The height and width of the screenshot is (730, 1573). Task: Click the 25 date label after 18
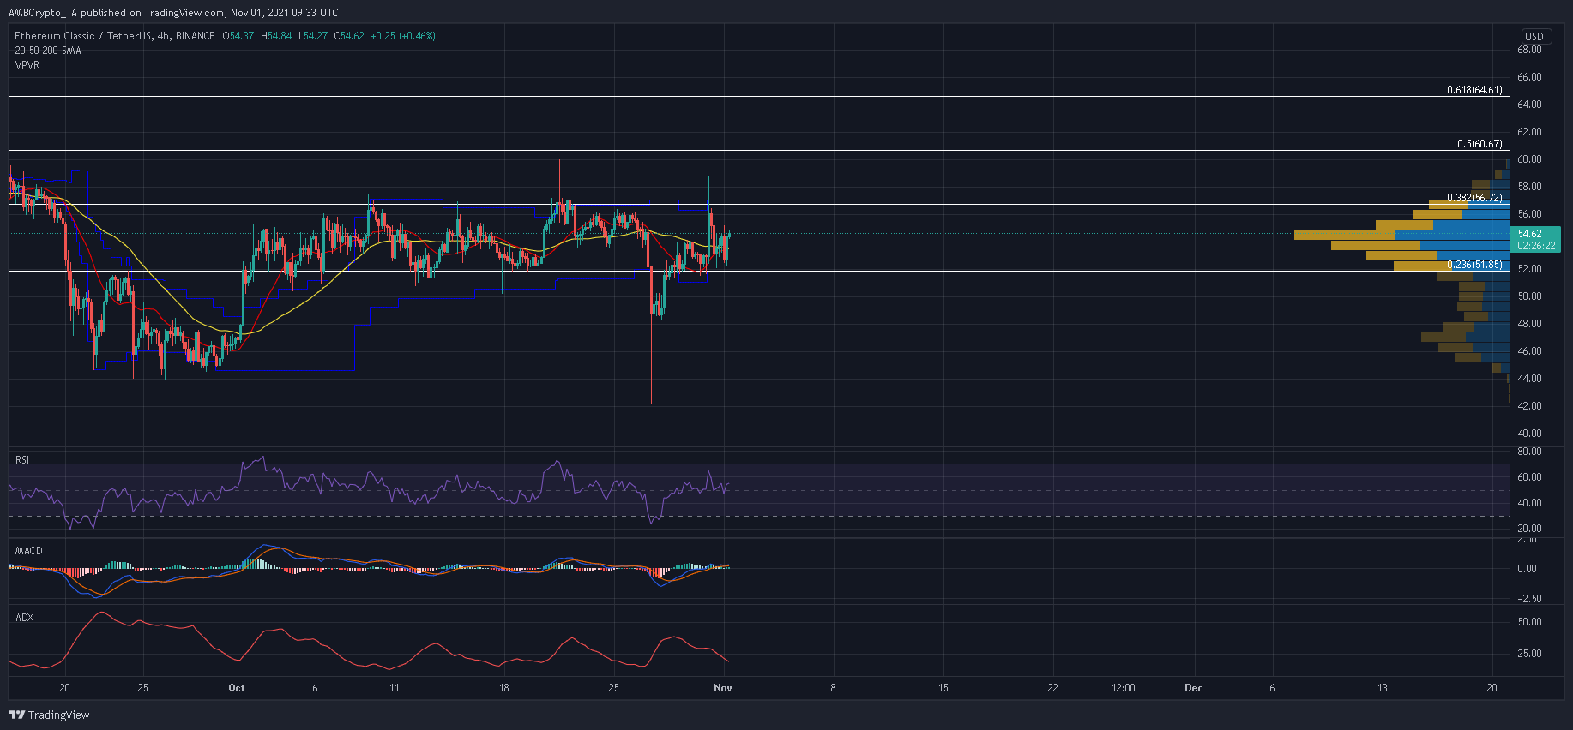pos(613,688)
